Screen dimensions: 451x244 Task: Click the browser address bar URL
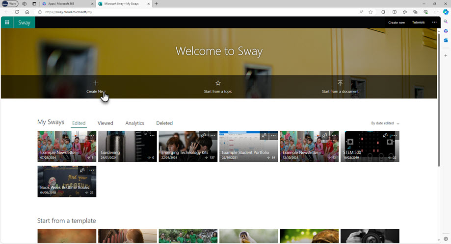point(68,12)
